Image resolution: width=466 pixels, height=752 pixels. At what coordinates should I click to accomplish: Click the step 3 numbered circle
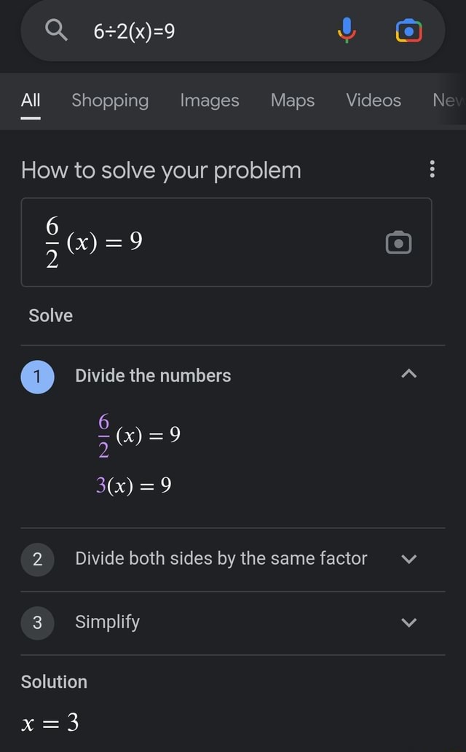pos(37,623)
